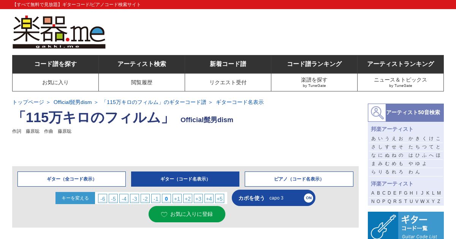
Task: Select さ in Japanese artist index
Action: [x=374, y=147]
